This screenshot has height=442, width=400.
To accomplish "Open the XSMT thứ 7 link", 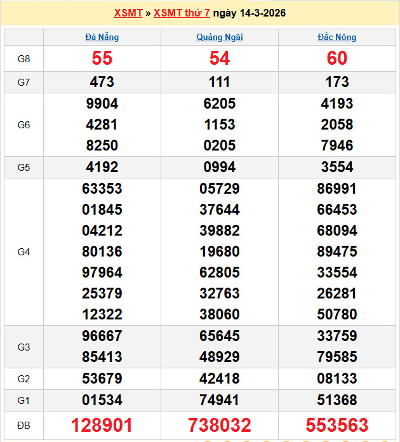I will [x=182, y=13].
